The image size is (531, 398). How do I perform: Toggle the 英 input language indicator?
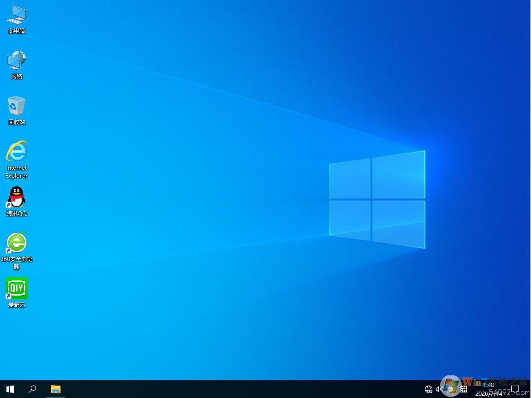pos(450,389)
